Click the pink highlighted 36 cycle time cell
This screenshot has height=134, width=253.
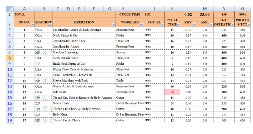tap(172, 92)
